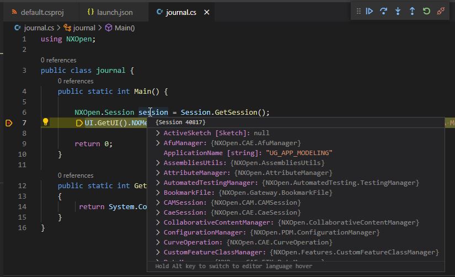Image resolution: width=455 pixels, height=277 pixels.
Task: Switch to the launch.json tab
Action: [x=114, y=12]
